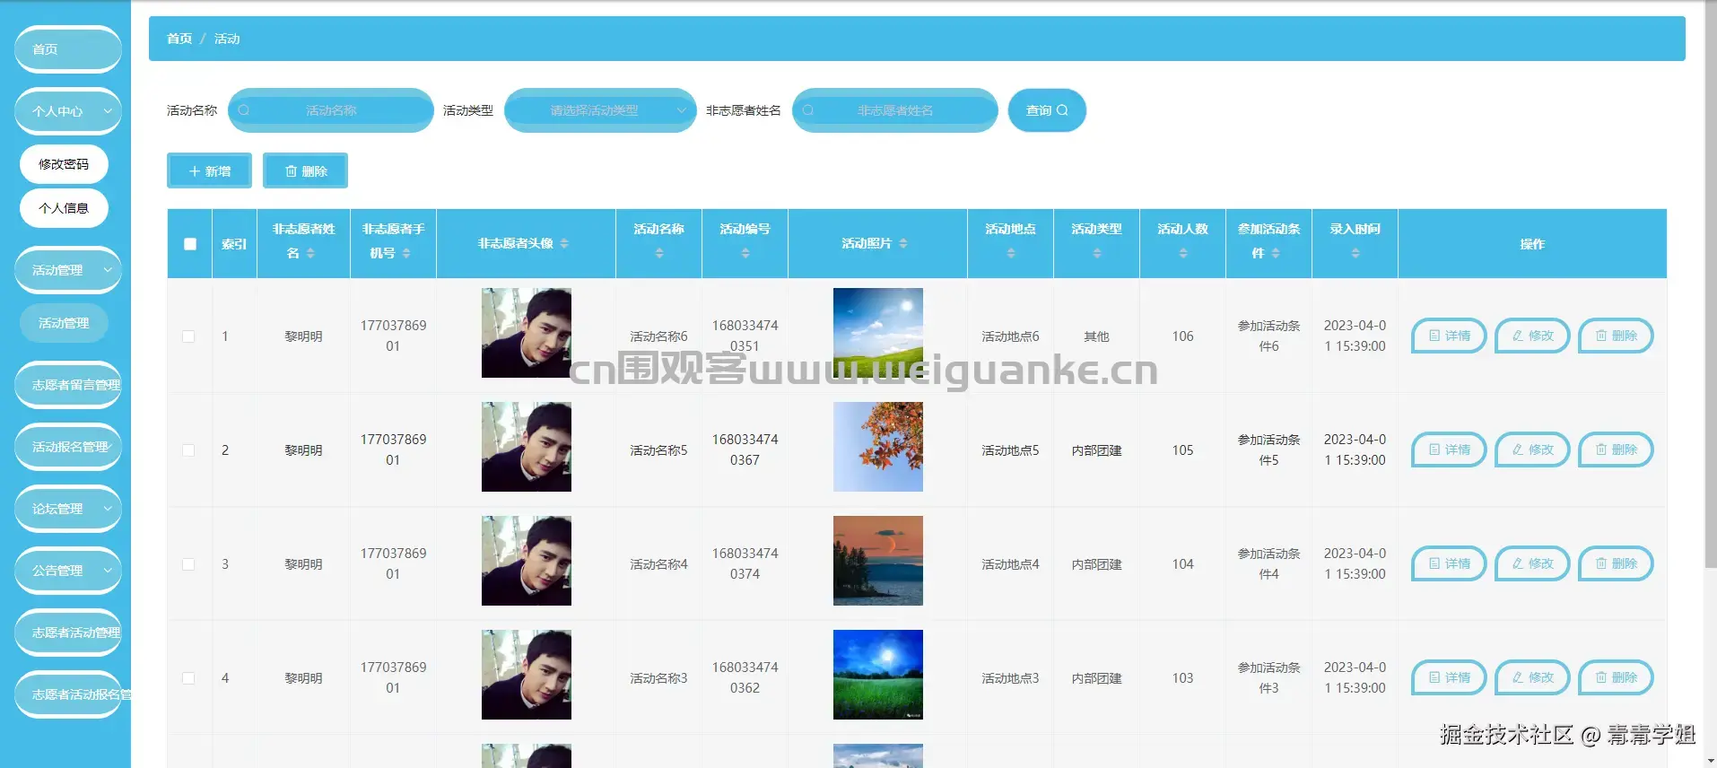Sort by 活动类型 column arrows
The width and height of the screenshot is (1717, 768).
click(x=1097, y=254)
